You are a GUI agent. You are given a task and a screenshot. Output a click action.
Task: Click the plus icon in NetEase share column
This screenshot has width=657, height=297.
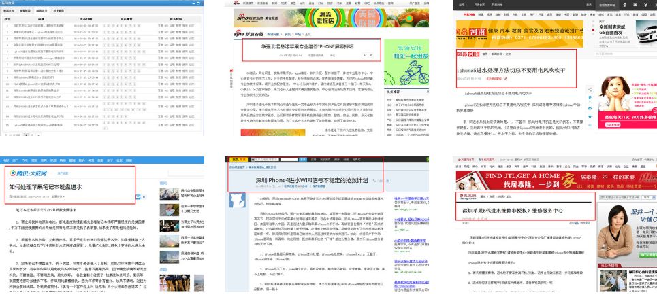590,125
